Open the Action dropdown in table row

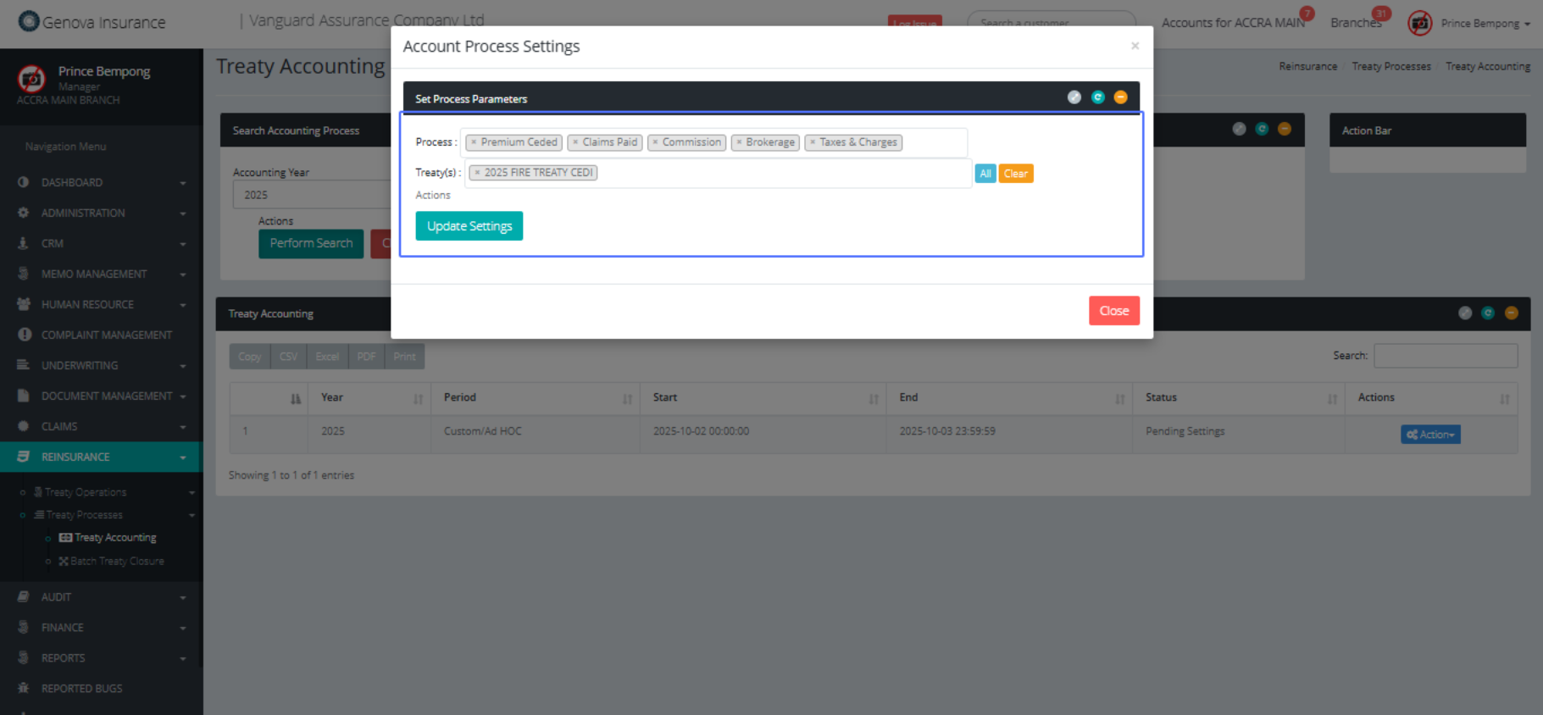point(1429,435)
